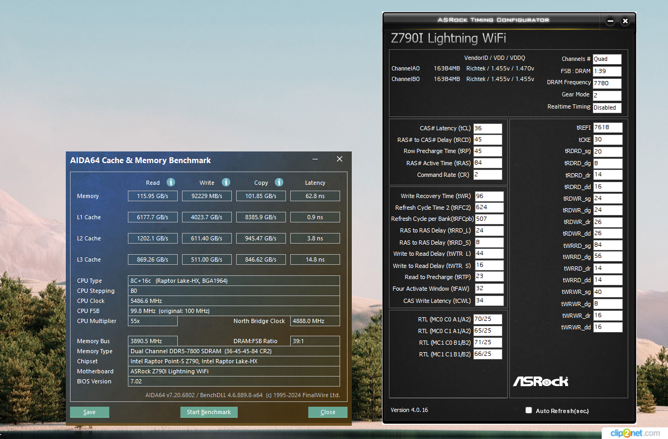The height and width of the screenshot is (439, 668).
Task: Click the CPU Clock value 5486.6 MHz
Action: click(x=234, y=301)
